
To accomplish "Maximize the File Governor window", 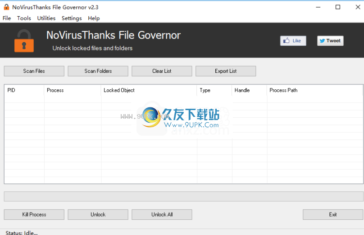I will 338,7.
